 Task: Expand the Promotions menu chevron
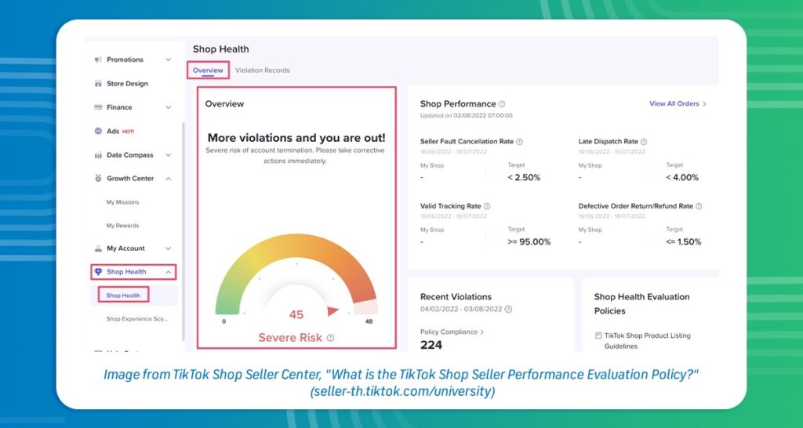point(169,60)
